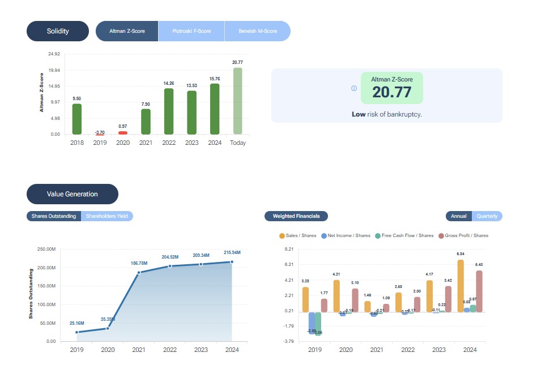Toggle Gross Profit / Shares legend dot
Screen dimensions: 537x374
[441, 235]
